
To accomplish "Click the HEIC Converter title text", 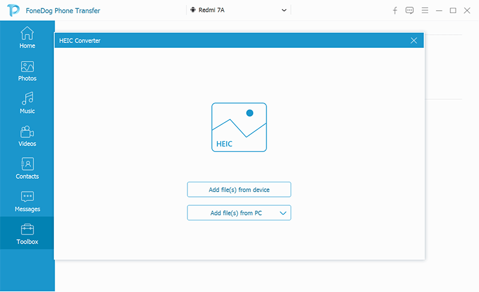I will click(80, 41).
